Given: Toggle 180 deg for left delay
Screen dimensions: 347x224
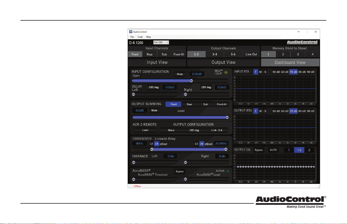Looking at the screenshot, I should [153, 87].
